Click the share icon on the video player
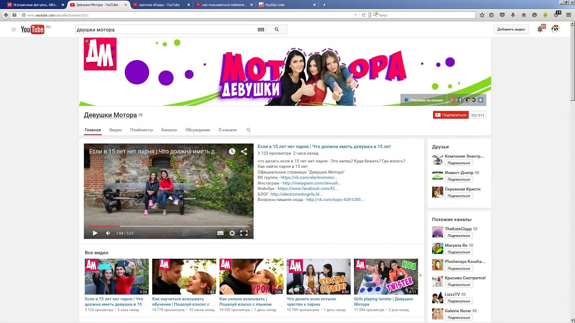Screen dimensions: 575x323 [244, 152]
